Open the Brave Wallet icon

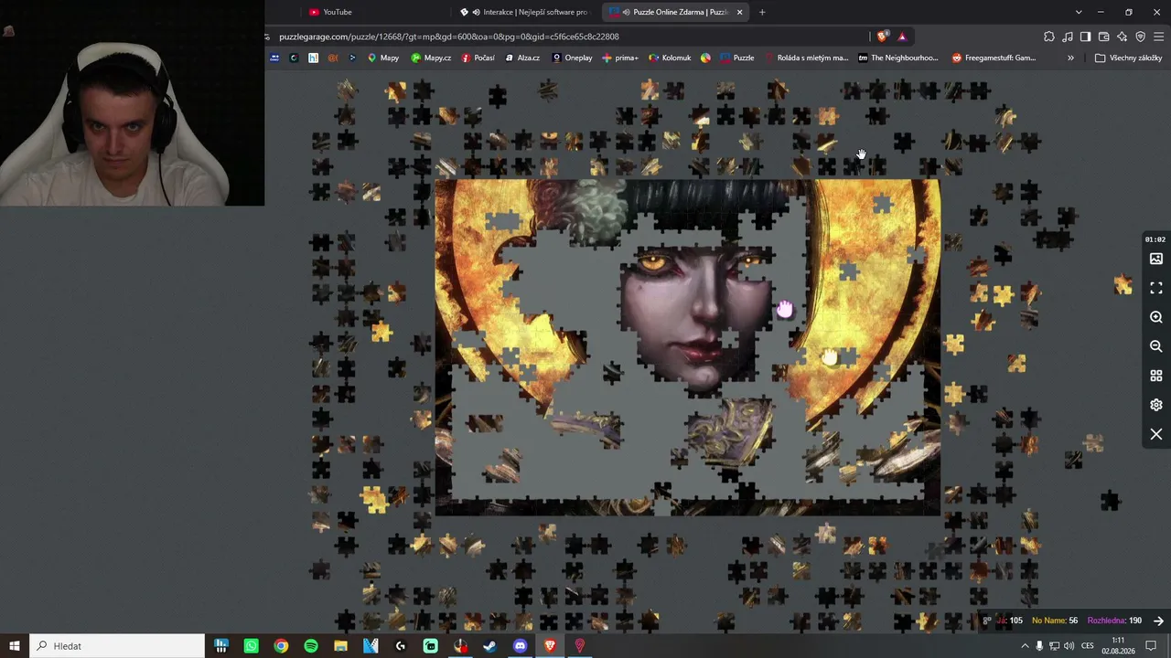pos(1103,37)
